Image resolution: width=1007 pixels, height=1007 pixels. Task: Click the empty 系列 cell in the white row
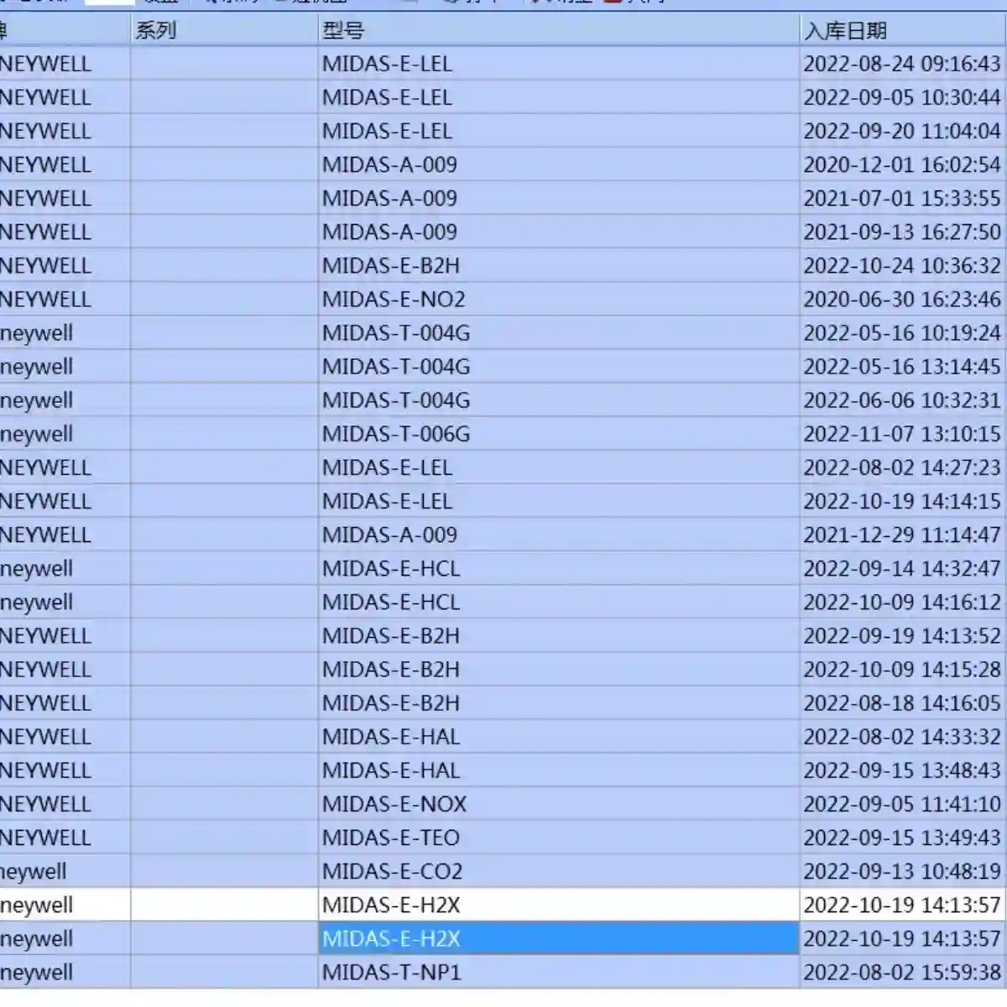[x=224, y=905]
